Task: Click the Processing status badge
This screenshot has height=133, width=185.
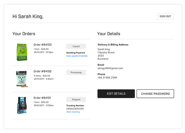Action: click(x=76, y=72)
